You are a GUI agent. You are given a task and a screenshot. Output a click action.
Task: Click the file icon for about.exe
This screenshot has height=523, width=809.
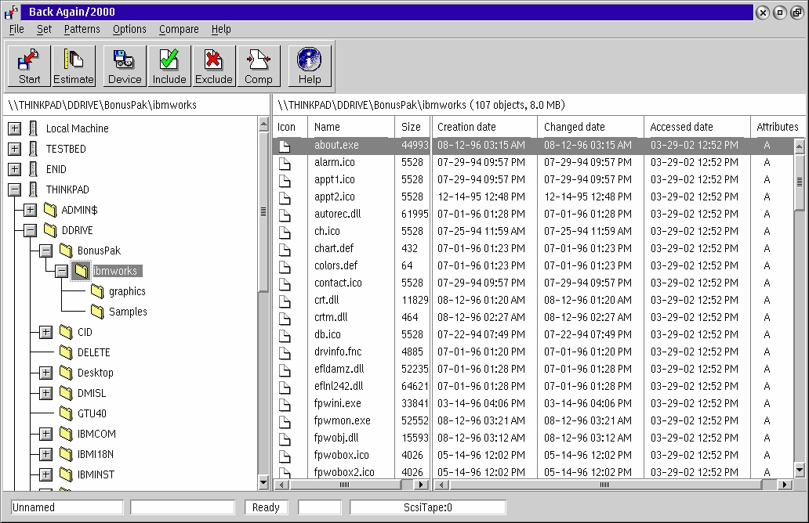pyautogui.click(x=285, y=146)
